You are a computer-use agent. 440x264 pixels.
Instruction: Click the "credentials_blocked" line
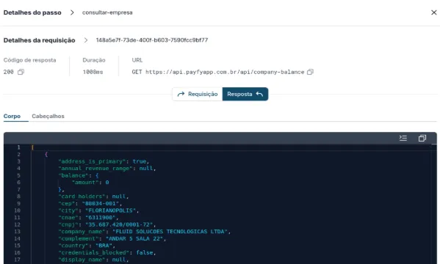[x=107, y=252]
